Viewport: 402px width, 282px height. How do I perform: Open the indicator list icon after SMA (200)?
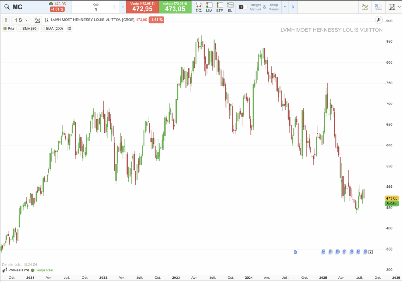click(x=69, y=29)
